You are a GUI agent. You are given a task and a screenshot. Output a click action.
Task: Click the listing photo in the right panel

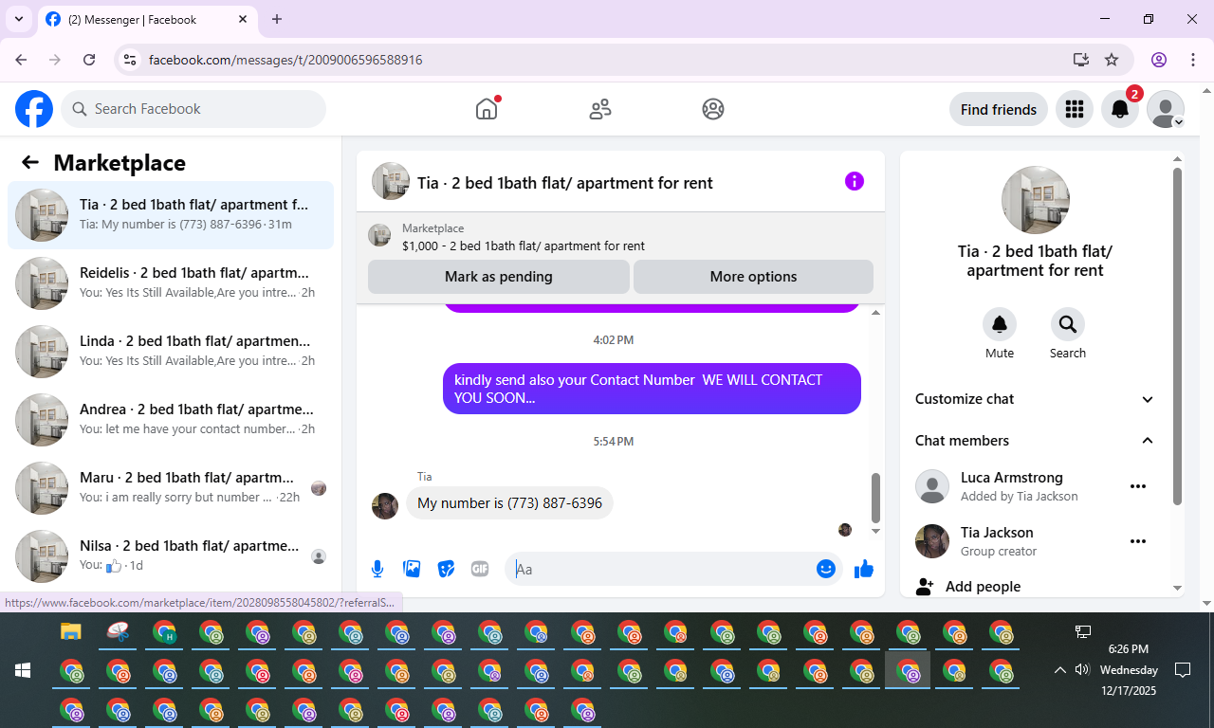pos(1035,200)
